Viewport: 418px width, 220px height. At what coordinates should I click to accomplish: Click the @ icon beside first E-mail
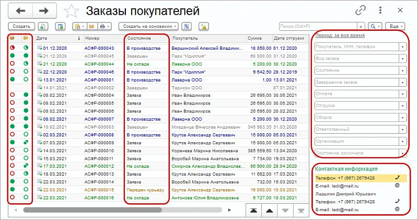pyautogui.click(x=397, y=186)
